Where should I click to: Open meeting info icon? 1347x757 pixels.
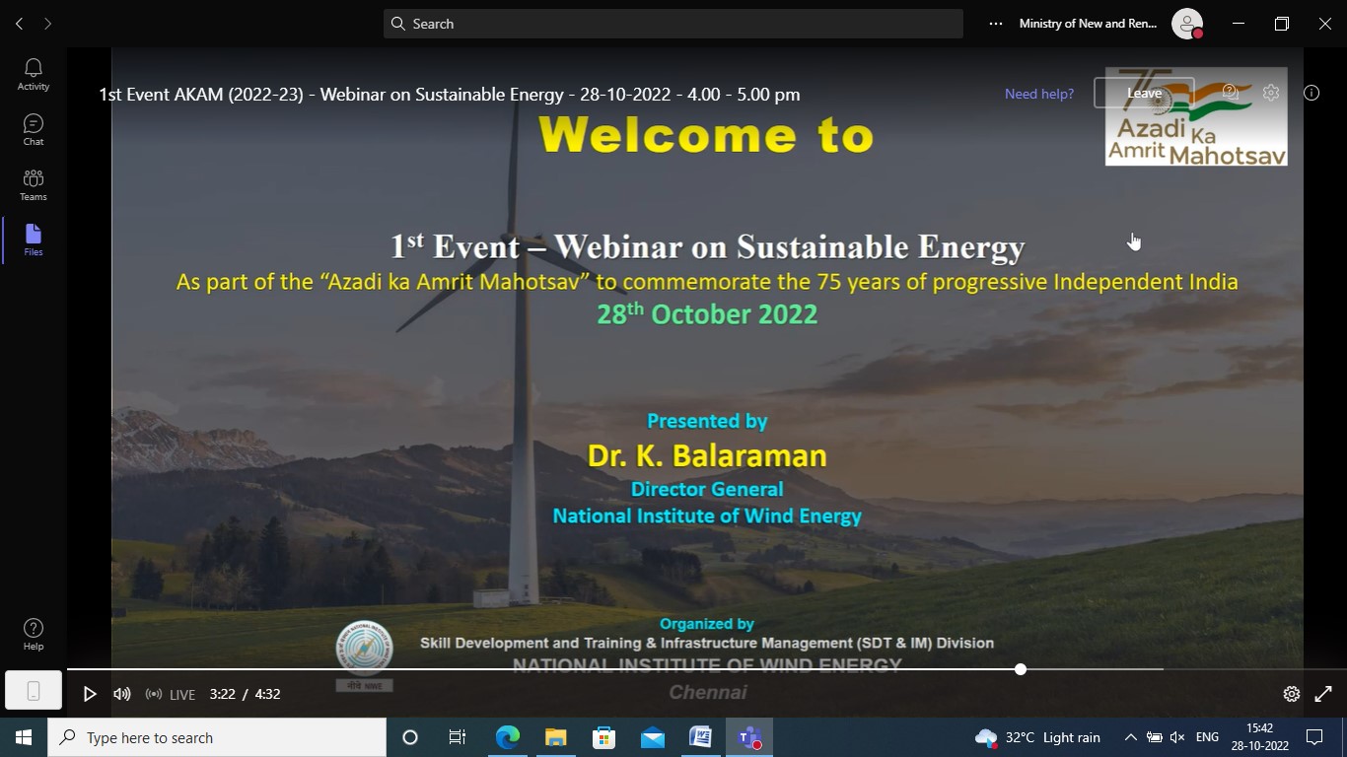pos(1312,93)
